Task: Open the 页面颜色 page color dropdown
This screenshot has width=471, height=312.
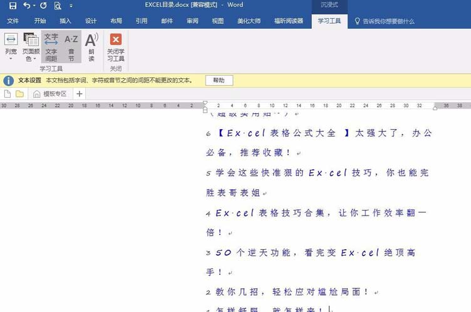Action: [x=31, y=46]
